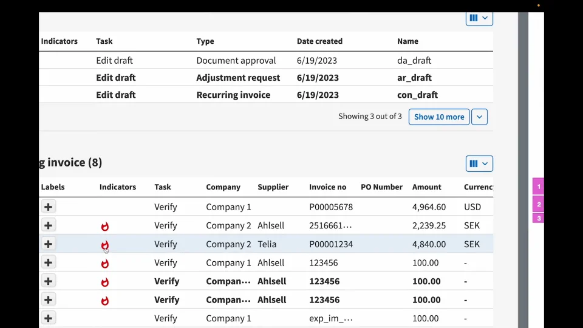Image resolution: width=583 pixels, height=328 pixels.
Task: Add label to Telia invoice row
Action: [x=48, y=244]
